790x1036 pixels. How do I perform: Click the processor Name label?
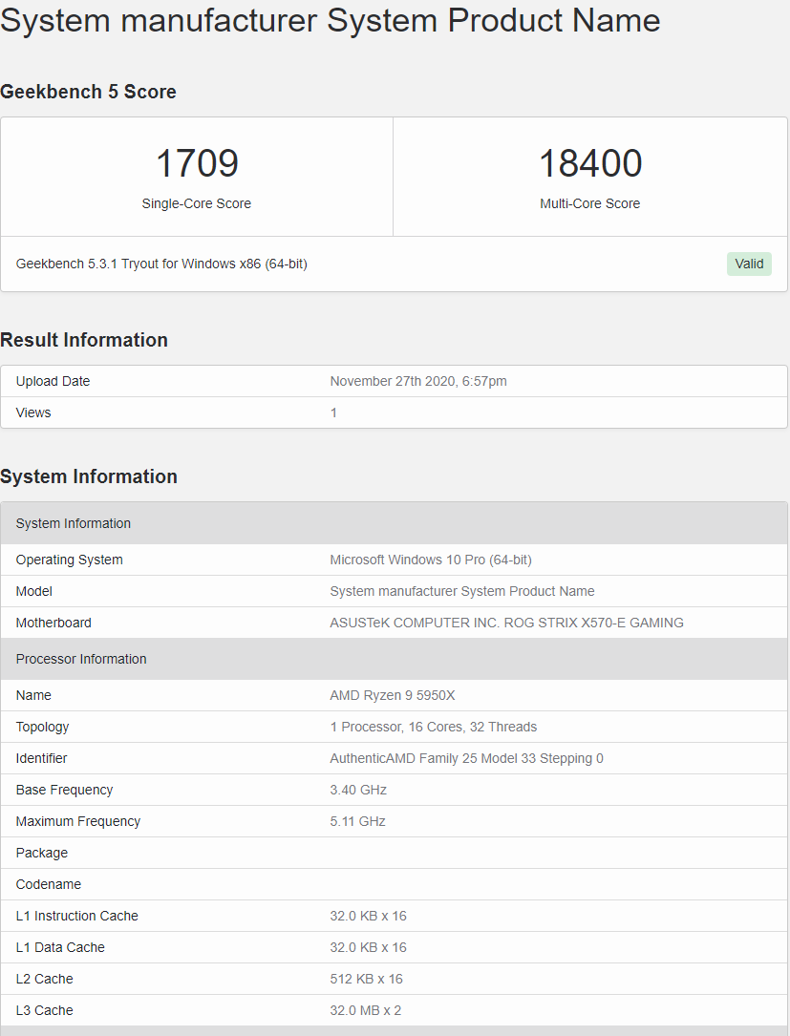(x=33, y=695)
